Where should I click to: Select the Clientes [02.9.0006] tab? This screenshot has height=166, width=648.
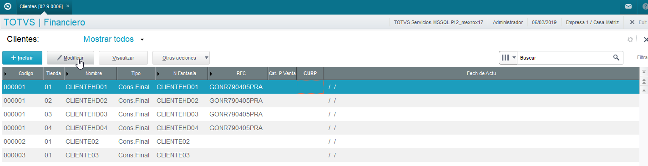tap(41, 6)
